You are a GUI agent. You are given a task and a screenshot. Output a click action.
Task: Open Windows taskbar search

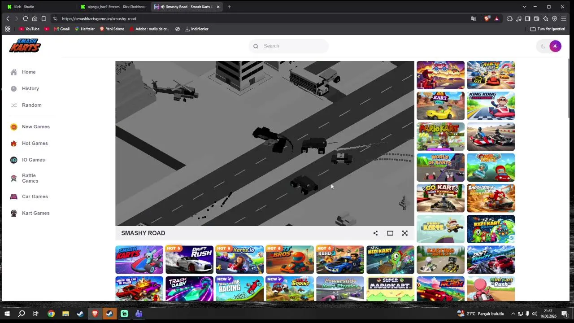22,314
